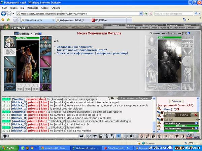
Task: Click the eraser clear-chat icon
Action: 89,136
